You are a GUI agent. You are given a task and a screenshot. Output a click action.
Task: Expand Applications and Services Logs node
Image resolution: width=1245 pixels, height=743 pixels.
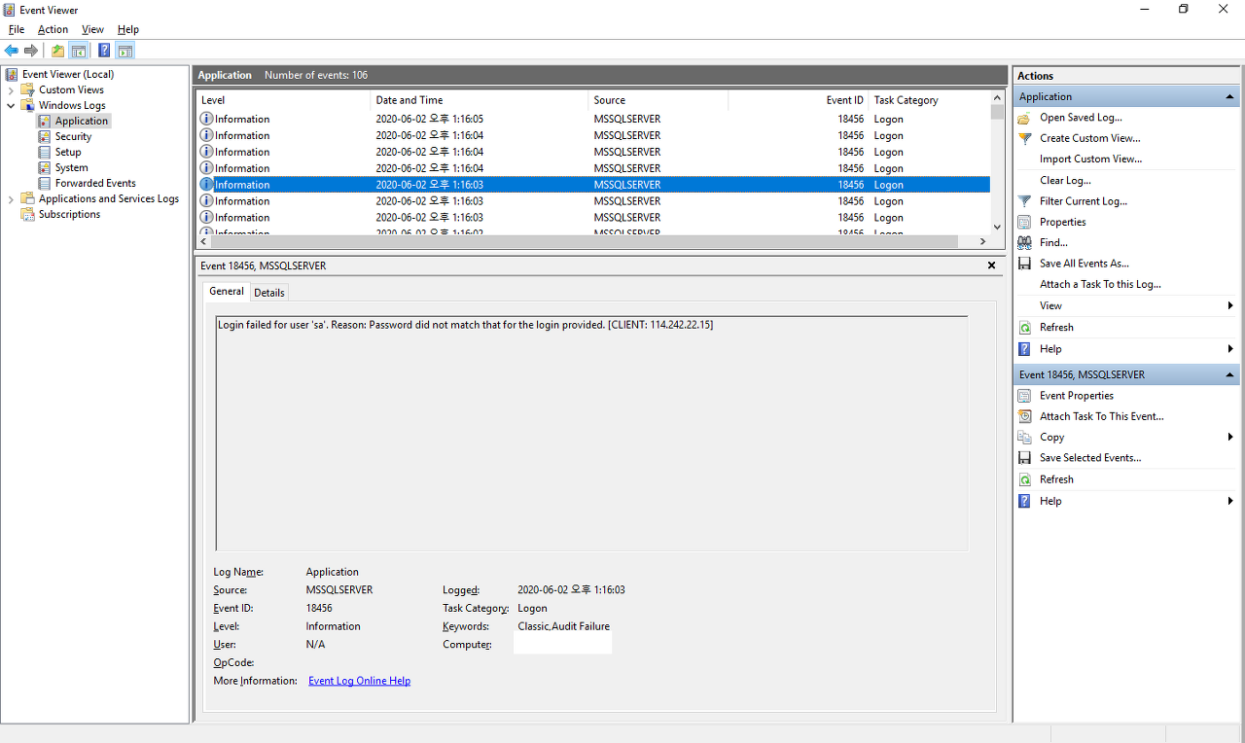pos(11,199)
